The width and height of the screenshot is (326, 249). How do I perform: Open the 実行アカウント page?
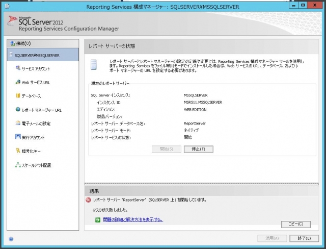click(x=33, y=137)
